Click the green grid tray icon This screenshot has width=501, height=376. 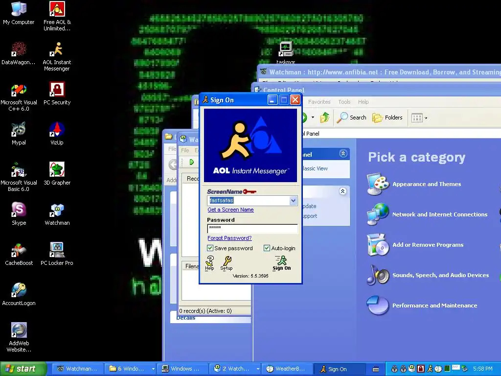tap(447, 369)
